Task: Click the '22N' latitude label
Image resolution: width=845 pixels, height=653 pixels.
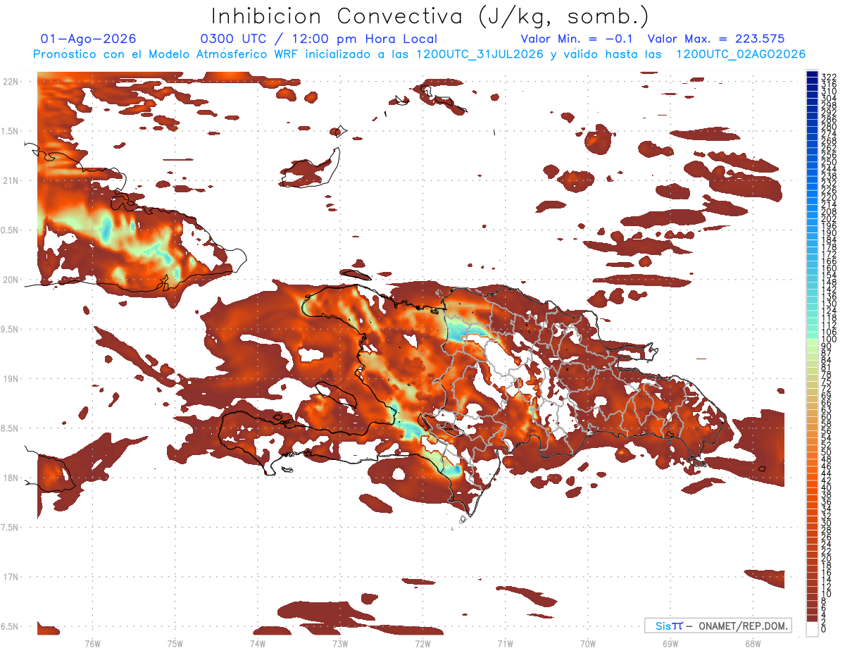Action: click(x=10, y=82)
